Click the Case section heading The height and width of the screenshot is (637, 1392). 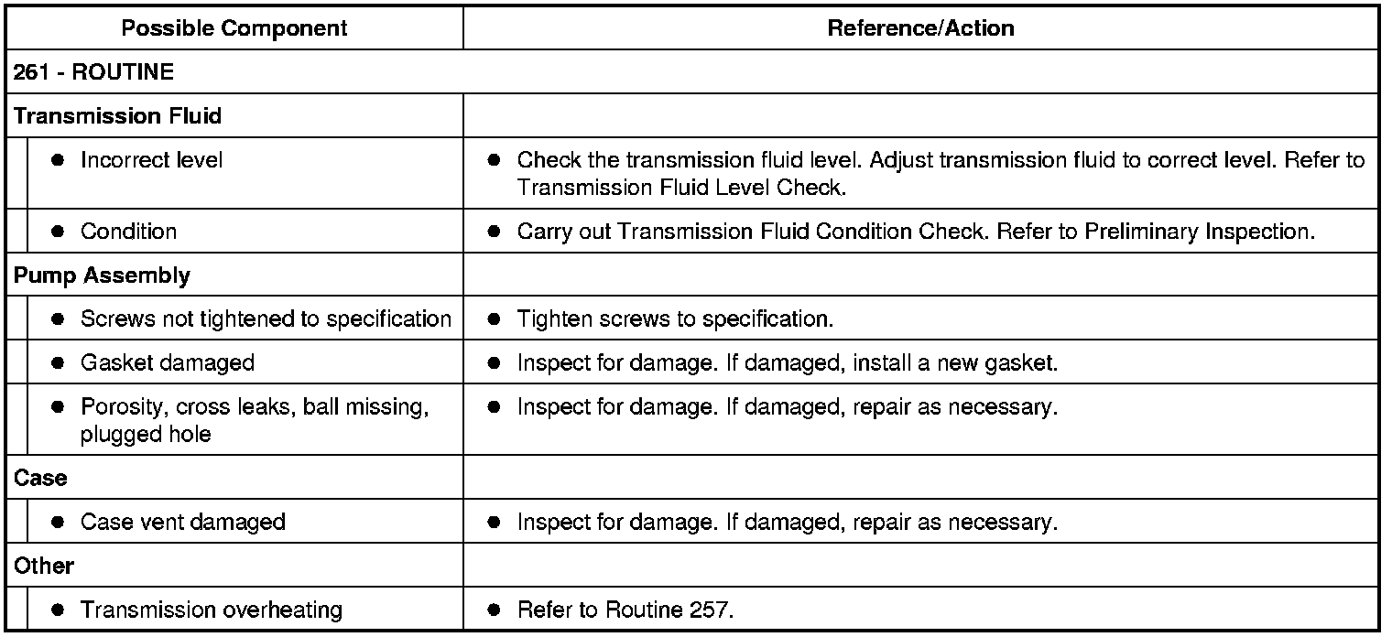40,479
